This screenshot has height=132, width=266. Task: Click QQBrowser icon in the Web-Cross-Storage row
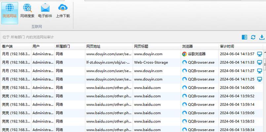(184, 62)
